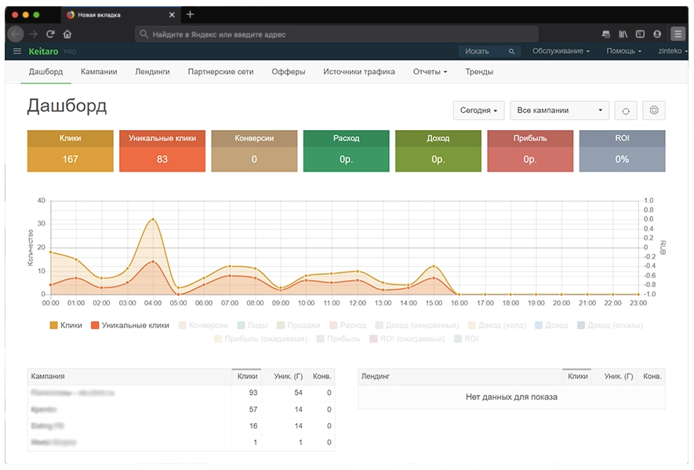Screen dimensions: 694x470
Task: Click the Keitaro logo link
Action: (45, 51)
